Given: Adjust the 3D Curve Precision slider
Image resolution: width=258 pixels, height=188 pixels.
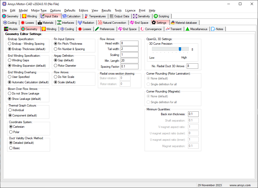Looking at the screenshot, I should click(180, 49).
